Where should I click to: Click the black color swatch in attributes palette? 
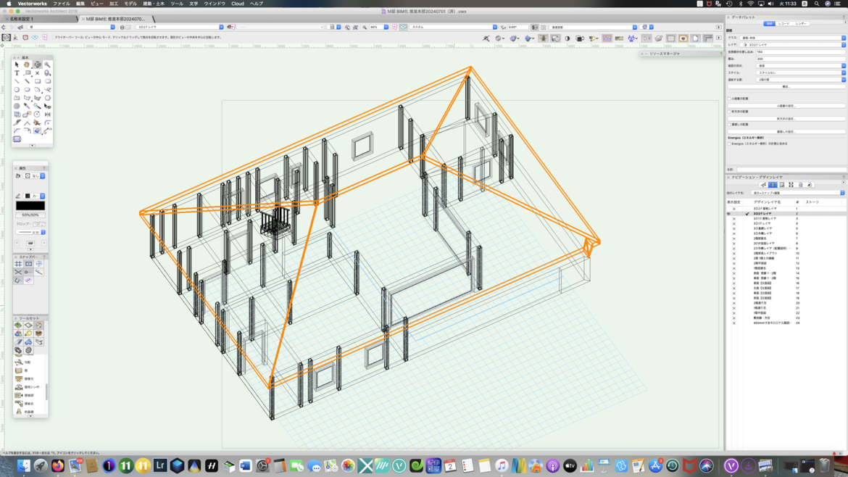30,206
